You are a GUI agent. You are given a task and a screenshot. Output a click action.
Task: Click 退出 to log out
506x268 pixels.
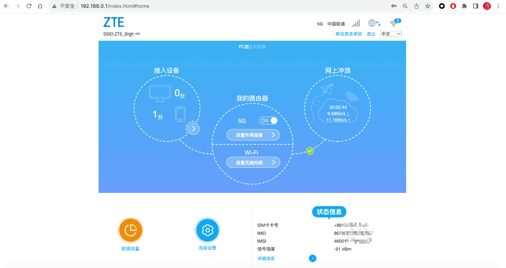tap(371, 34)
